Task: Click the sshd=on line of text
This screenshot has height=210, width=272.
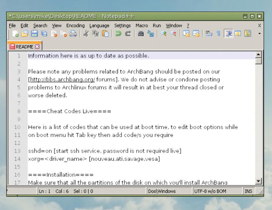Action: tap(105, 151)
